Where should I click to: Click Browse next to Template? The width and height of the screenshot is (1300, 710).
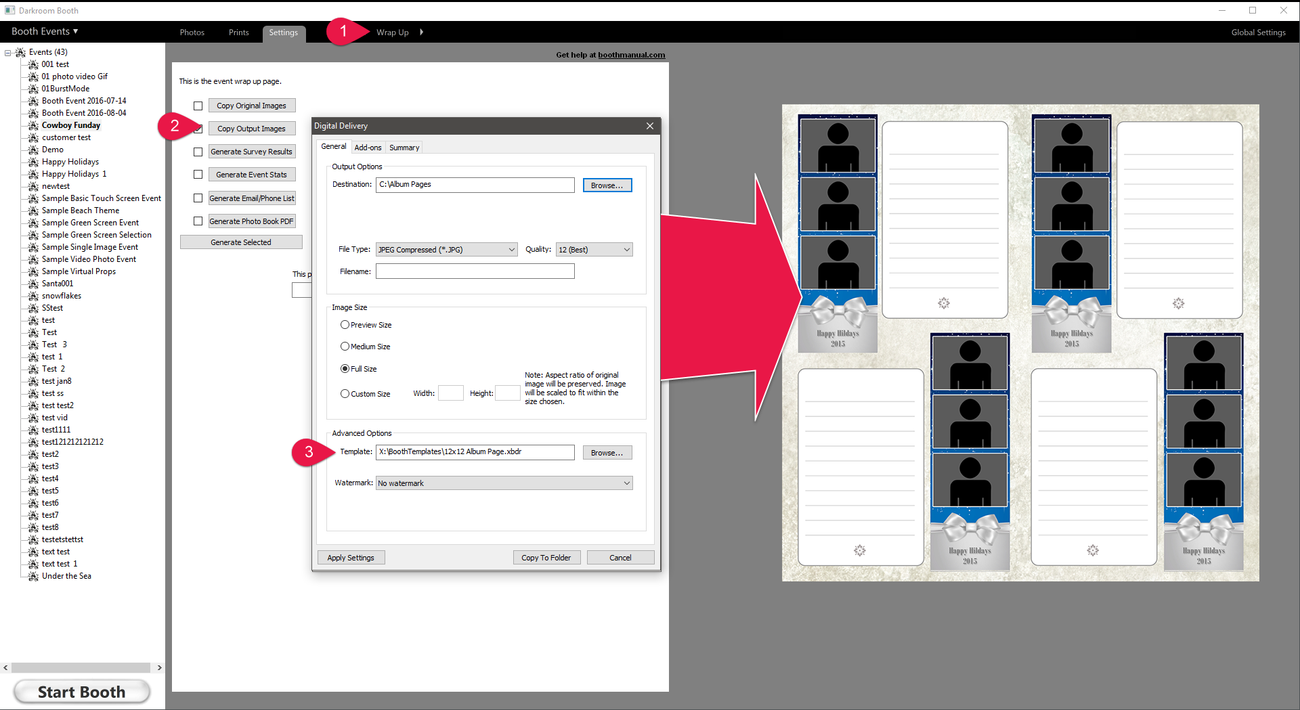tap(607, 453)
